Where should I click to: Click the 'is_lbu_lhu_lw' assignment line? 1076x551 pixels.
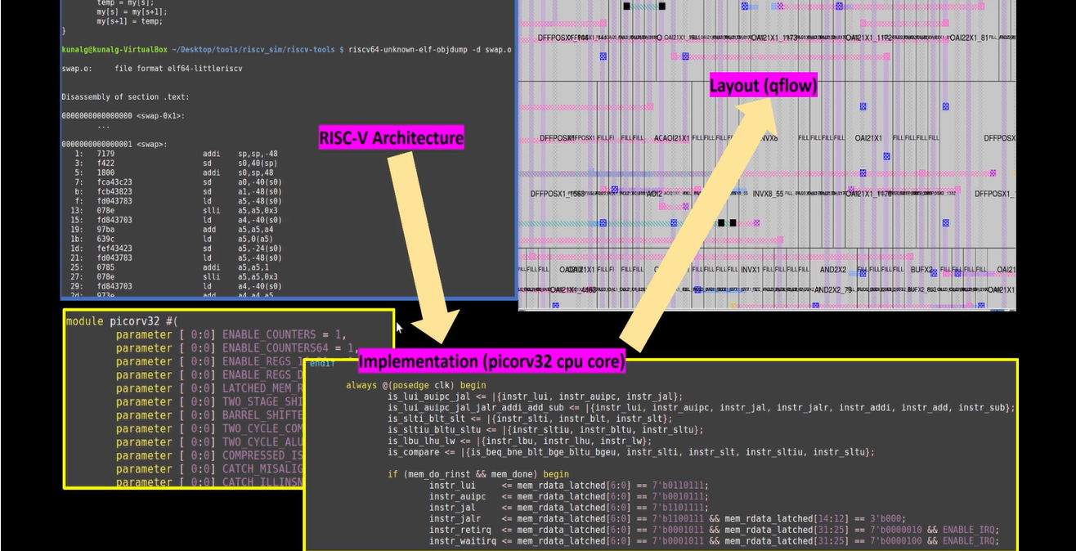pyautogui.click(x=519, y=441)
